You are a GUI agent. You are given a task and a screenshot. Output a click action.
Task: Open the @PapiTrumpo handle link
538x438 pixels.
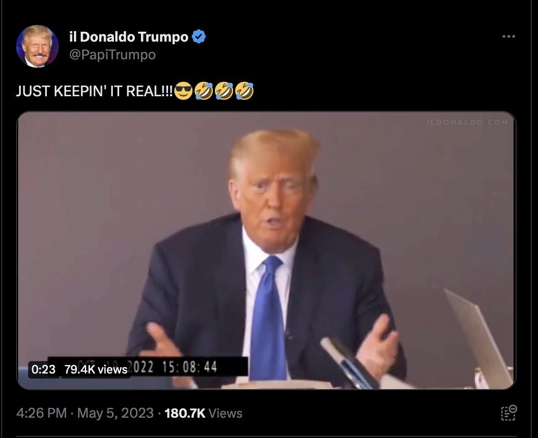point(112,55)
